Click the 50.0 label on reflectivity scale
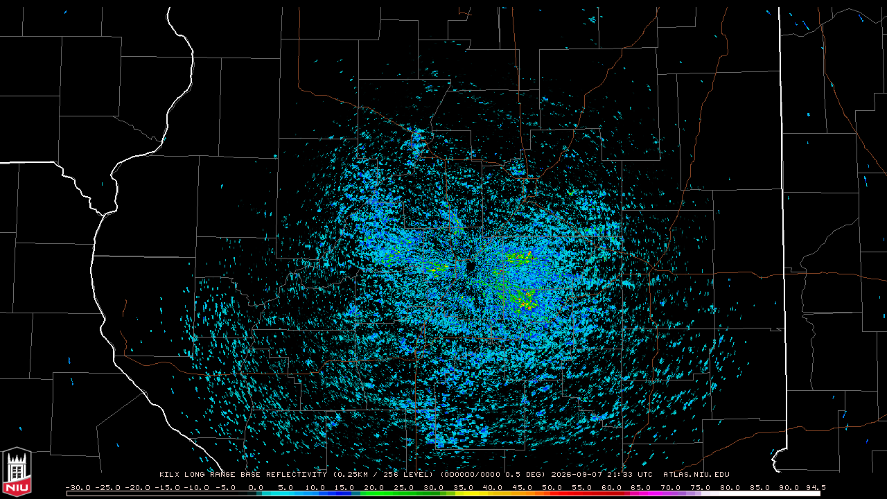Screen dimensions: 887x499 (x=552, y=487)
